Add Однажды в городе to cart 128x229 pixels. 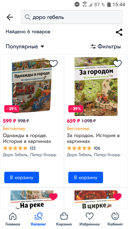point(22,178)
